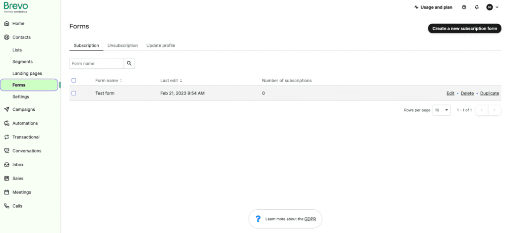
Task: Click Delete for Test form
Action: 467,93
